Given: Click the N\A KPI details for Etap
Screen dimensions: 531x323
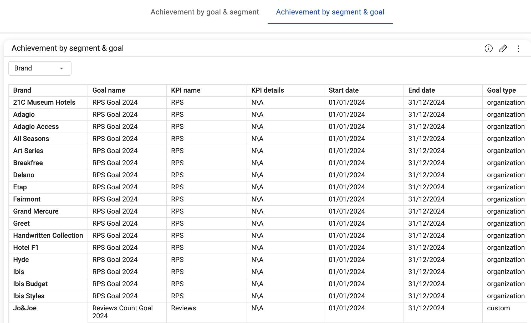Looking at the screenshot, I should pos(285,187).
